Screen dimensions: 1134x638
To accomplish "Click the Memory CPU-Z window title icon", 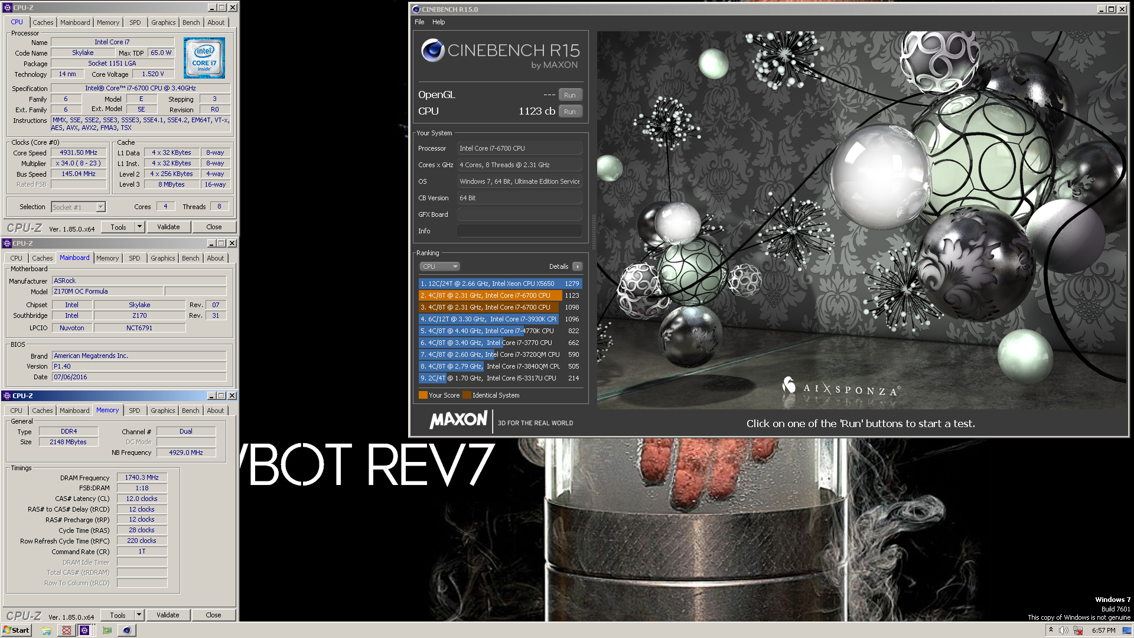I will pyautogui.click(x=7, y=396).
